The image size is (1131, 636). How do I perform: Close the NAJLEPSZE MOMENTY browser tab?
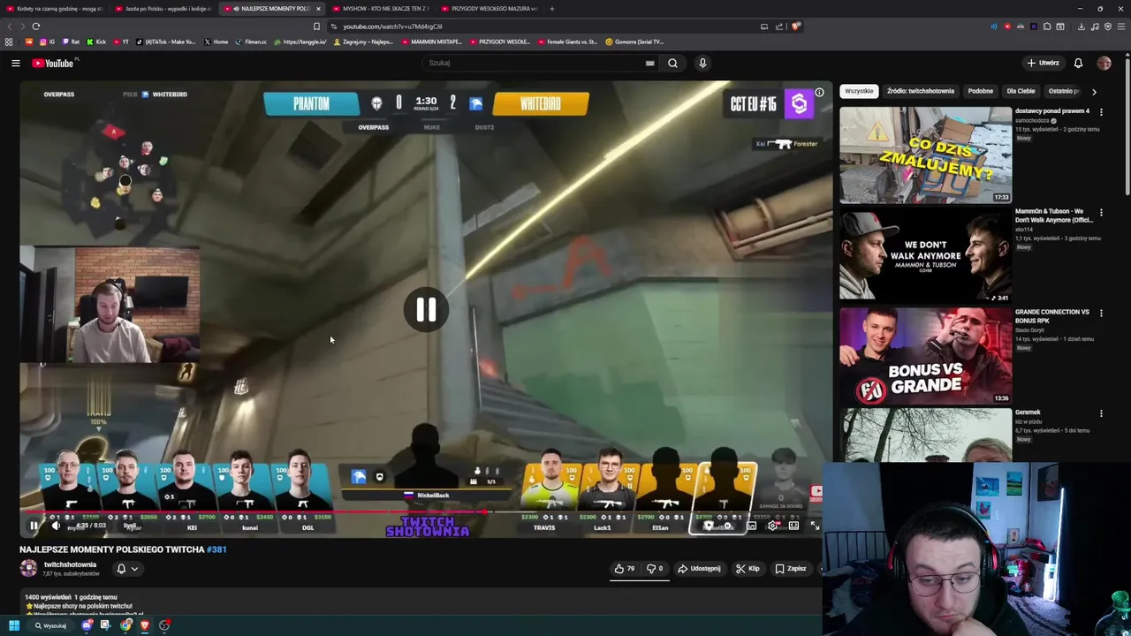point(318,9)
